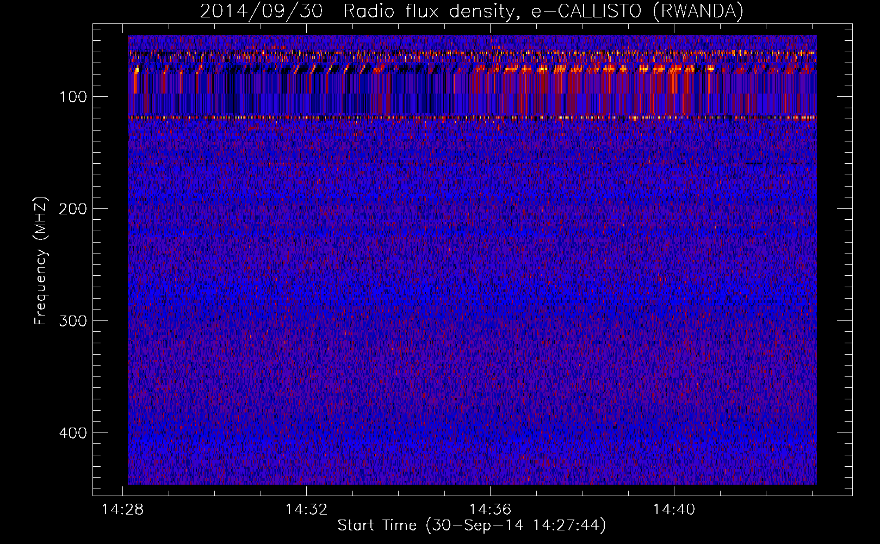
Task: Click the Frequency (MHZ) axis title
Action: point(41,261)
